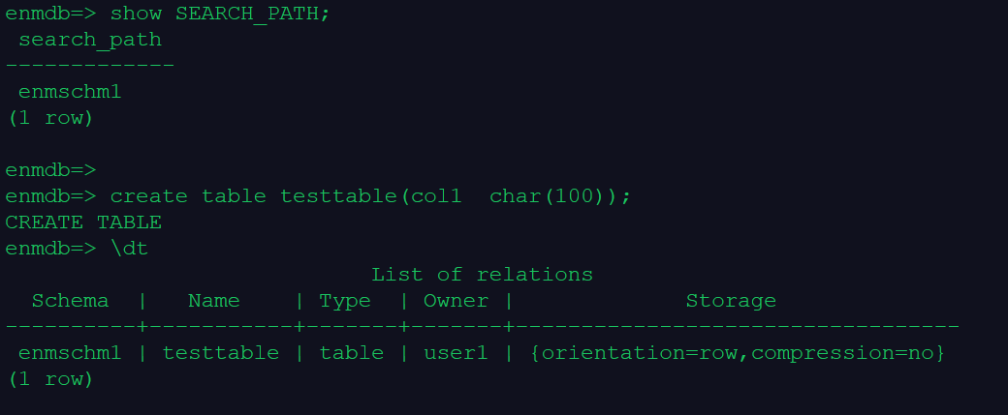Click the "List of relations" title
This screenshot has height=415, width=1008.
click(x=482, y=275)
